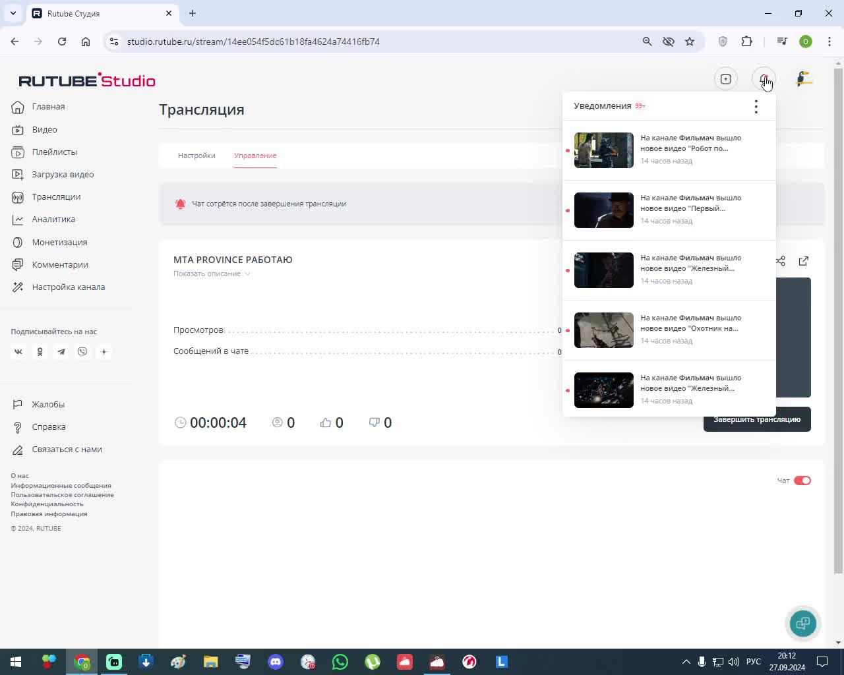Click the likes thumbs-up icon
This screenshot has height=675, width=844.
325,423
